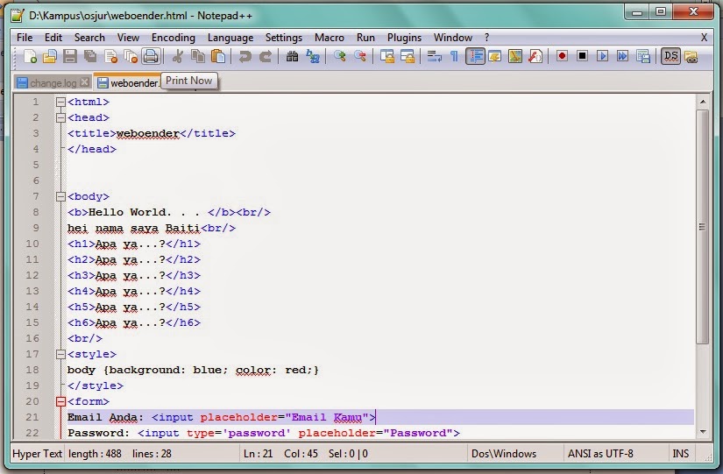
Task: Start macro recording with red dot
Action: (x=562, y=56)
